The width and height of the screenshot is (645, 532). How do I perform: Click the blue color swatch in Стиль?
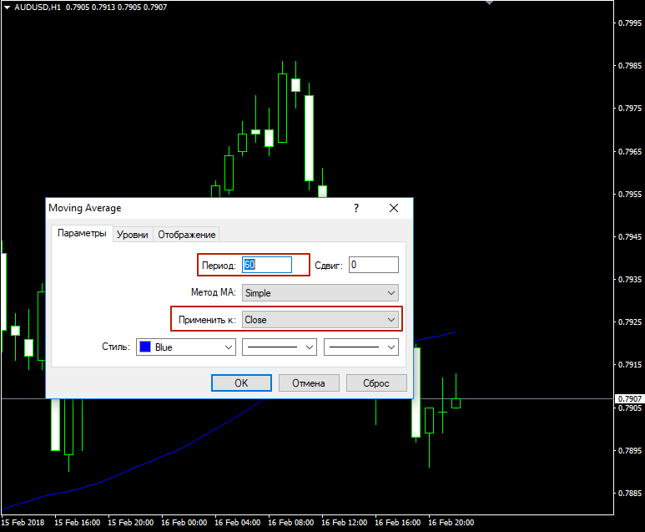(145, 347)
